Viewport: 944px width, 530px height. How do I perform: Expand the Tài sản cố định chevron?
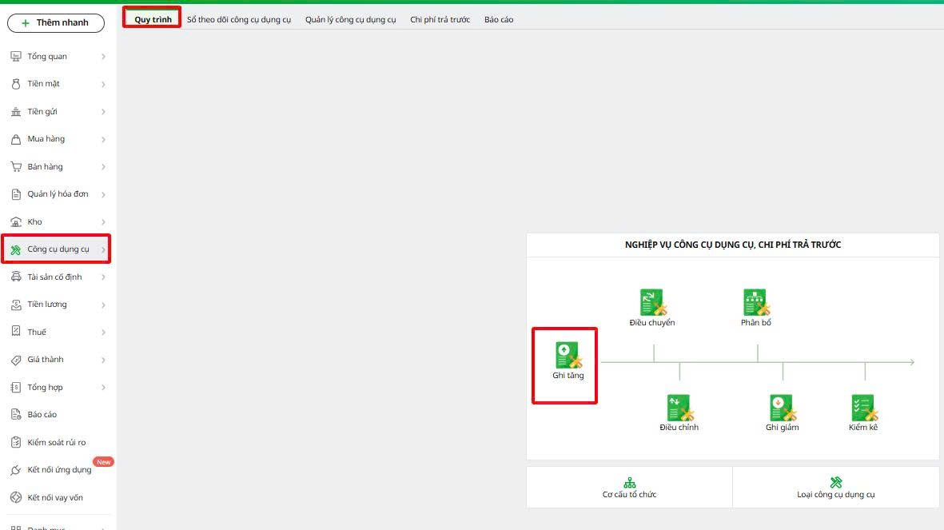pyautogui.click(x=104, y=277)
